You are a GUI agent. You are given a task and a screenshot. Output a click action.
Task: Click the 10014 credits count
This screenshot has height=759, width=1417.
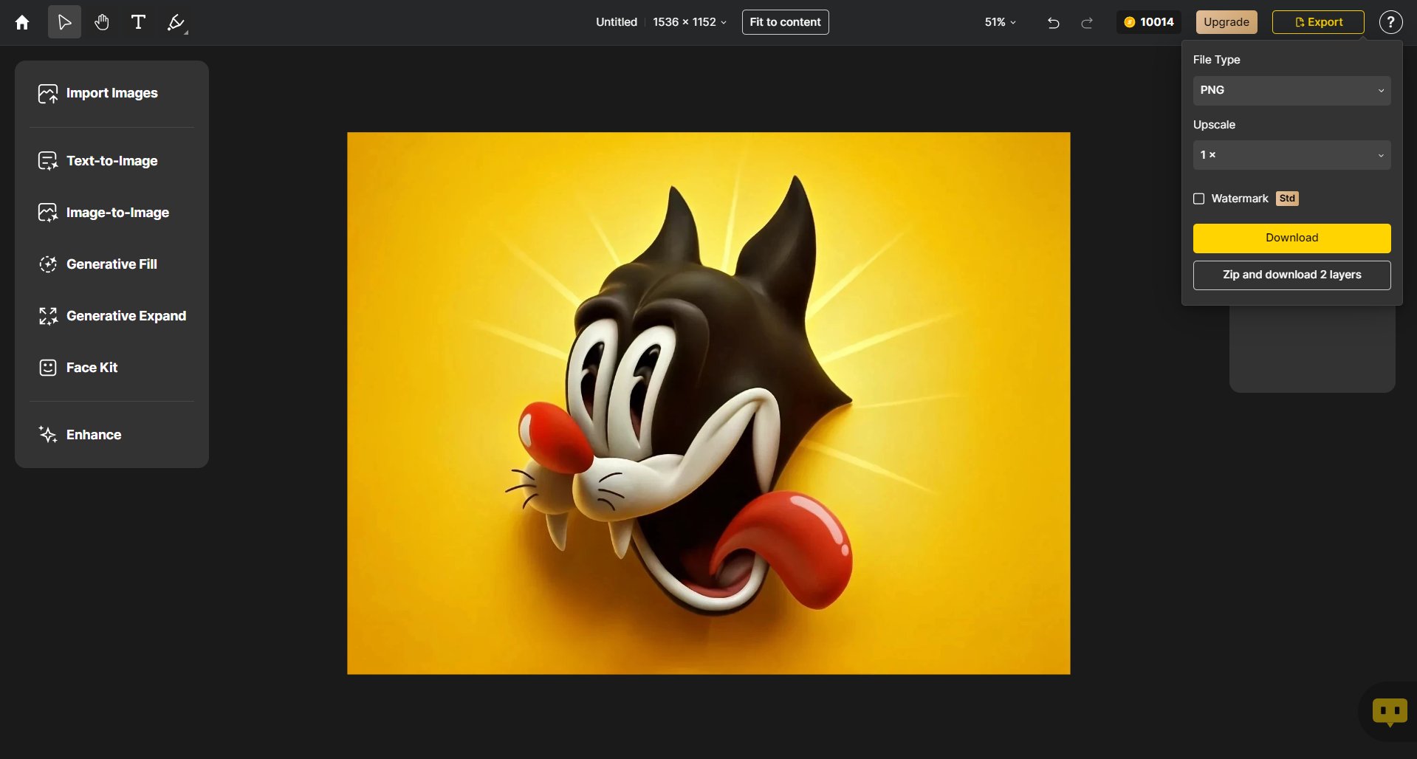(1157, 22)
